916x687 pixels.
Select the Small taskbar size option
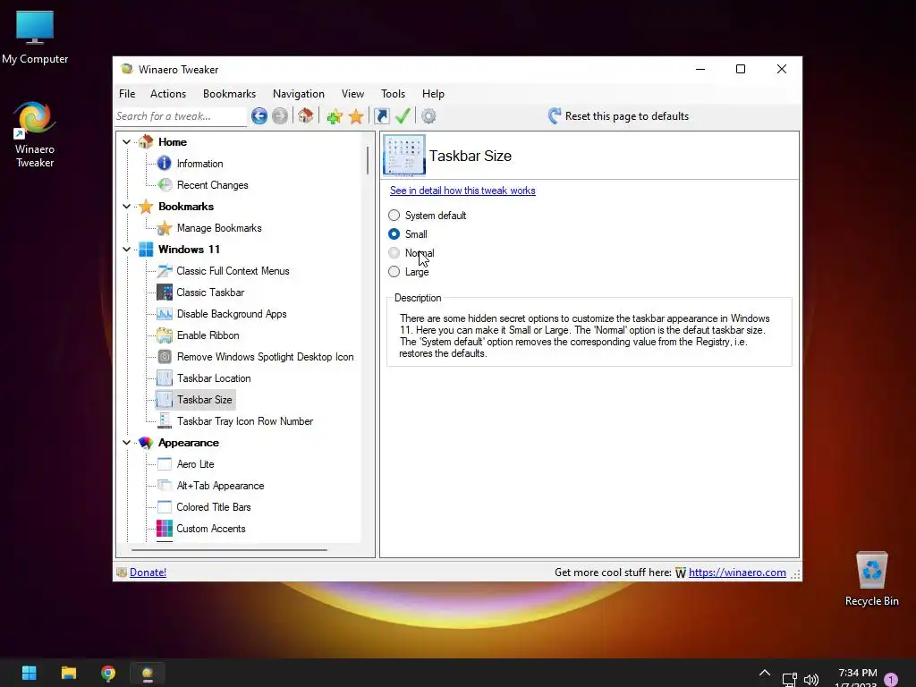coord(394,234)
